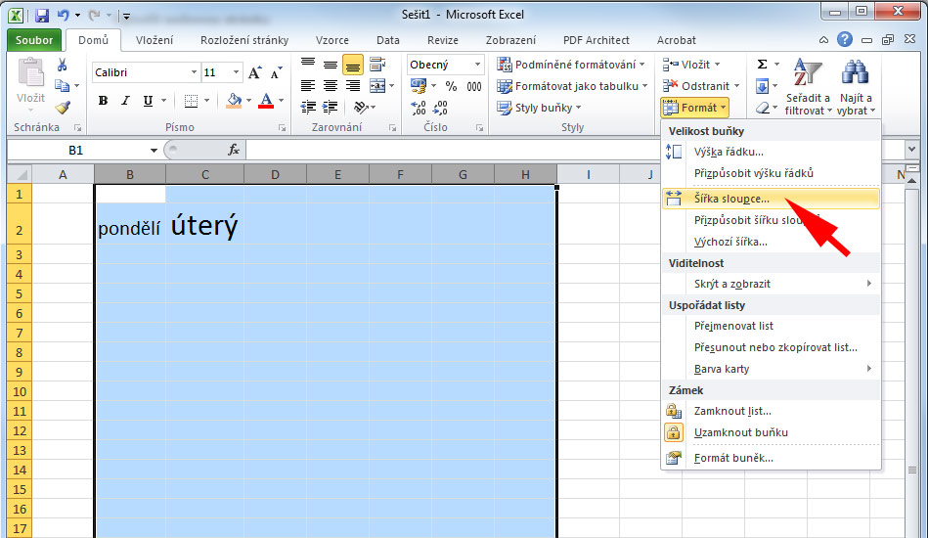The width and height of the screenshot is (928, 538).
Task: Increase indent icon
Action: pyautogui.click(x=331, y=108)
